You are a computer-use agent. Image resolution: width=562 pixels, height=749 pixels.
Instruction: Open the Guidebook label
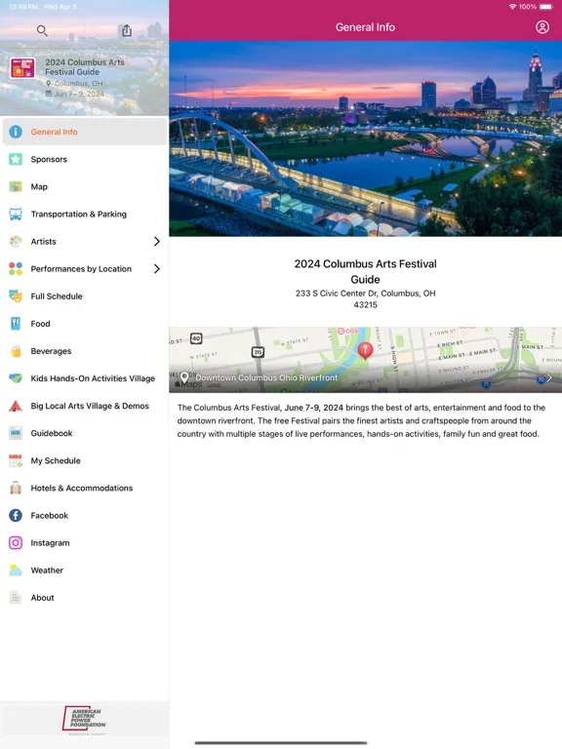(52, 433)
